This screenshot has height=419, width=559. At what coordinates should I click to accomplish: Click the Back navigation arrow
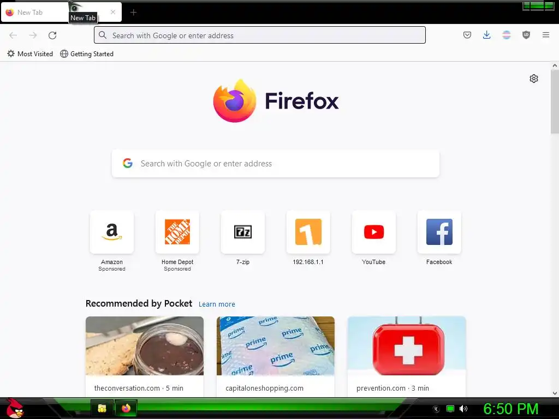coord(13,35)
